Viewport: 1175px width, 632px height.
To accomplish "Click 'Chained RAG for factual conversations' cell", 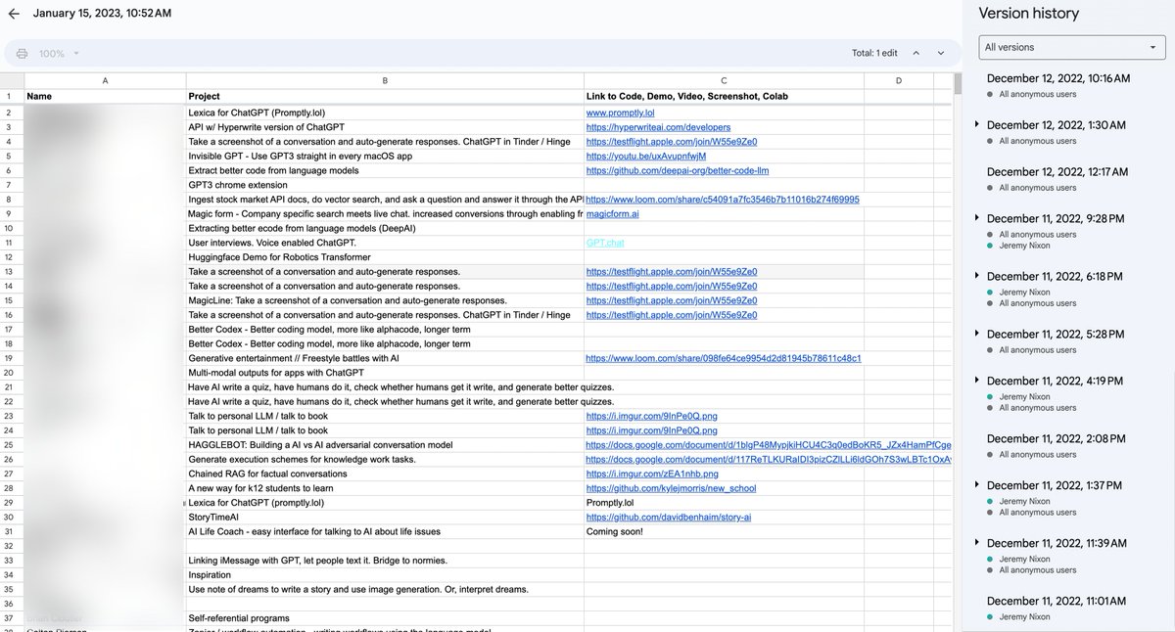I will pyautogui.click(x=385, y=474).
